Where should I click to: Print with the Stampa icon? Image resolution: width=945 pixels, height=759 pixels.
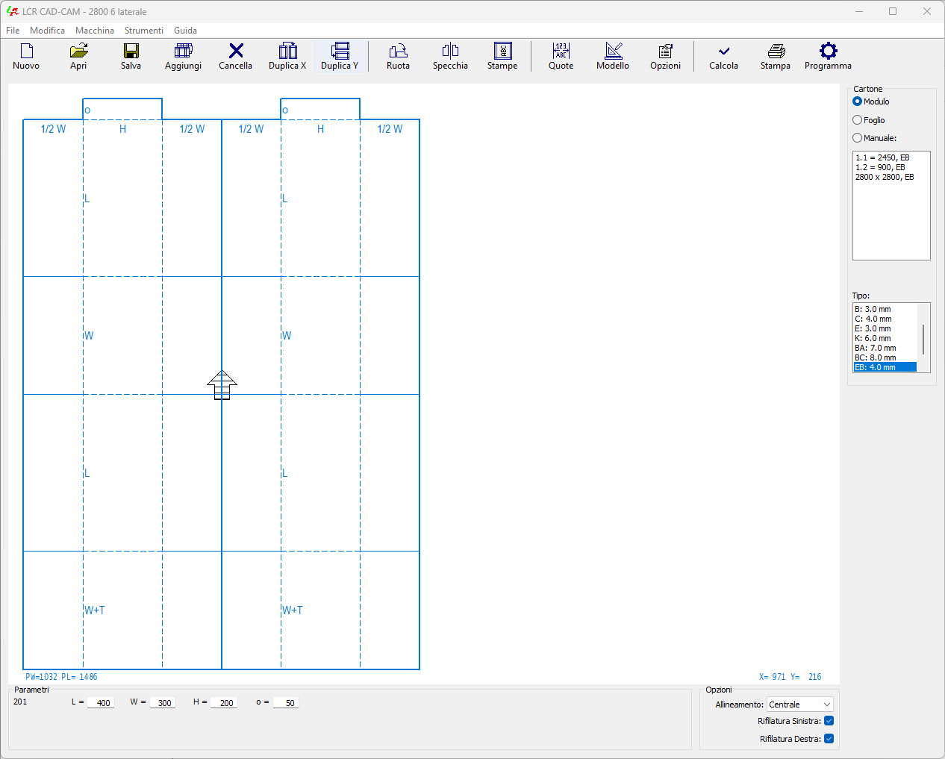click(776, 51)
